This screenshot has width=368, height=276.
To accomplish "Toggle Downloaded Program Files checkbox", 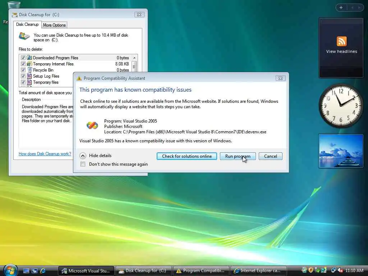I will pyautogui.click(x=23, y=57).
